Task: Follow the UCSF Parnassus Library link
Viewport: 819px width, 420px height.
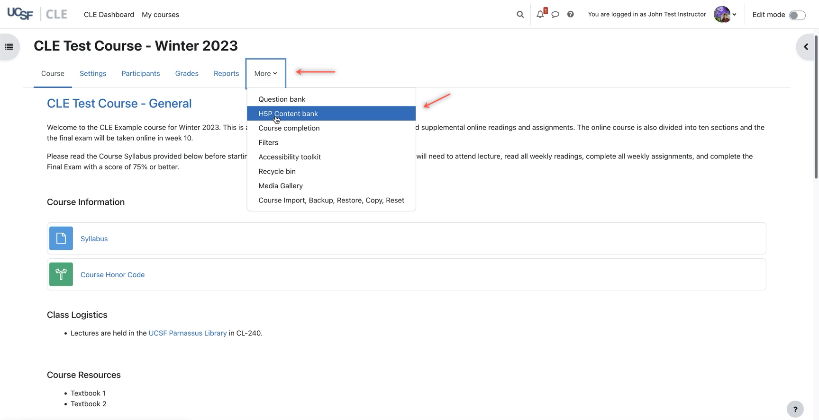Action: [188, 333]
